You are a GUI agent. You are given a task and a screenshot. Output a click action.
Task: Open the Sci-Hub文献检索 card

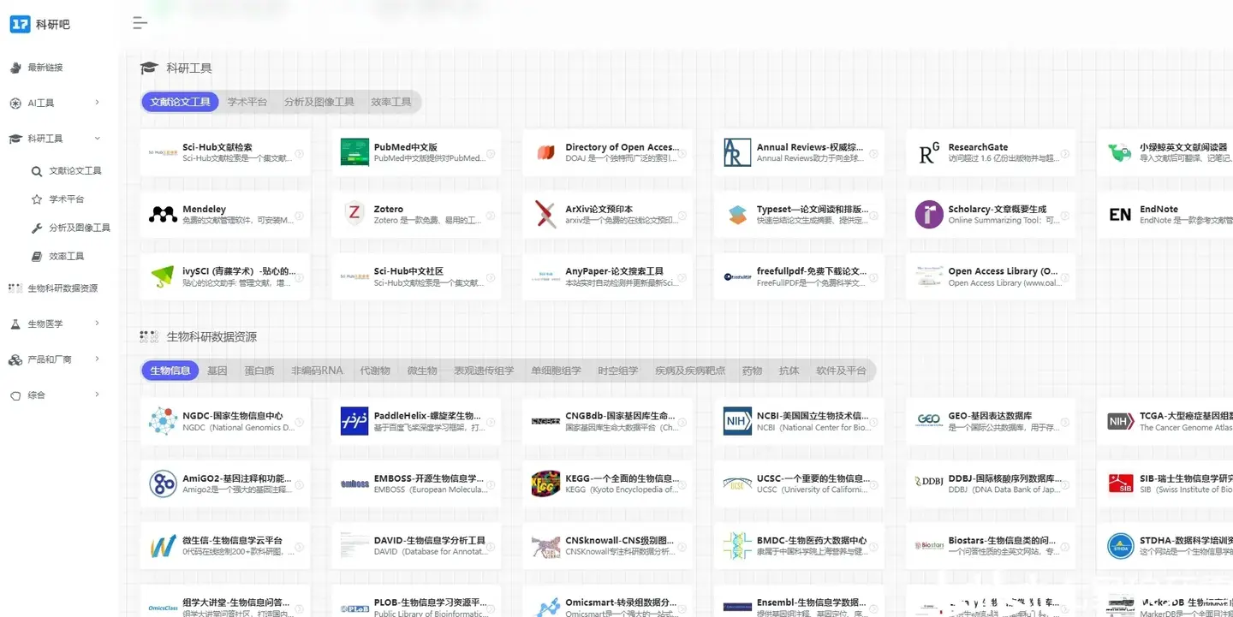pyautogui.click(x=225, y=152)
